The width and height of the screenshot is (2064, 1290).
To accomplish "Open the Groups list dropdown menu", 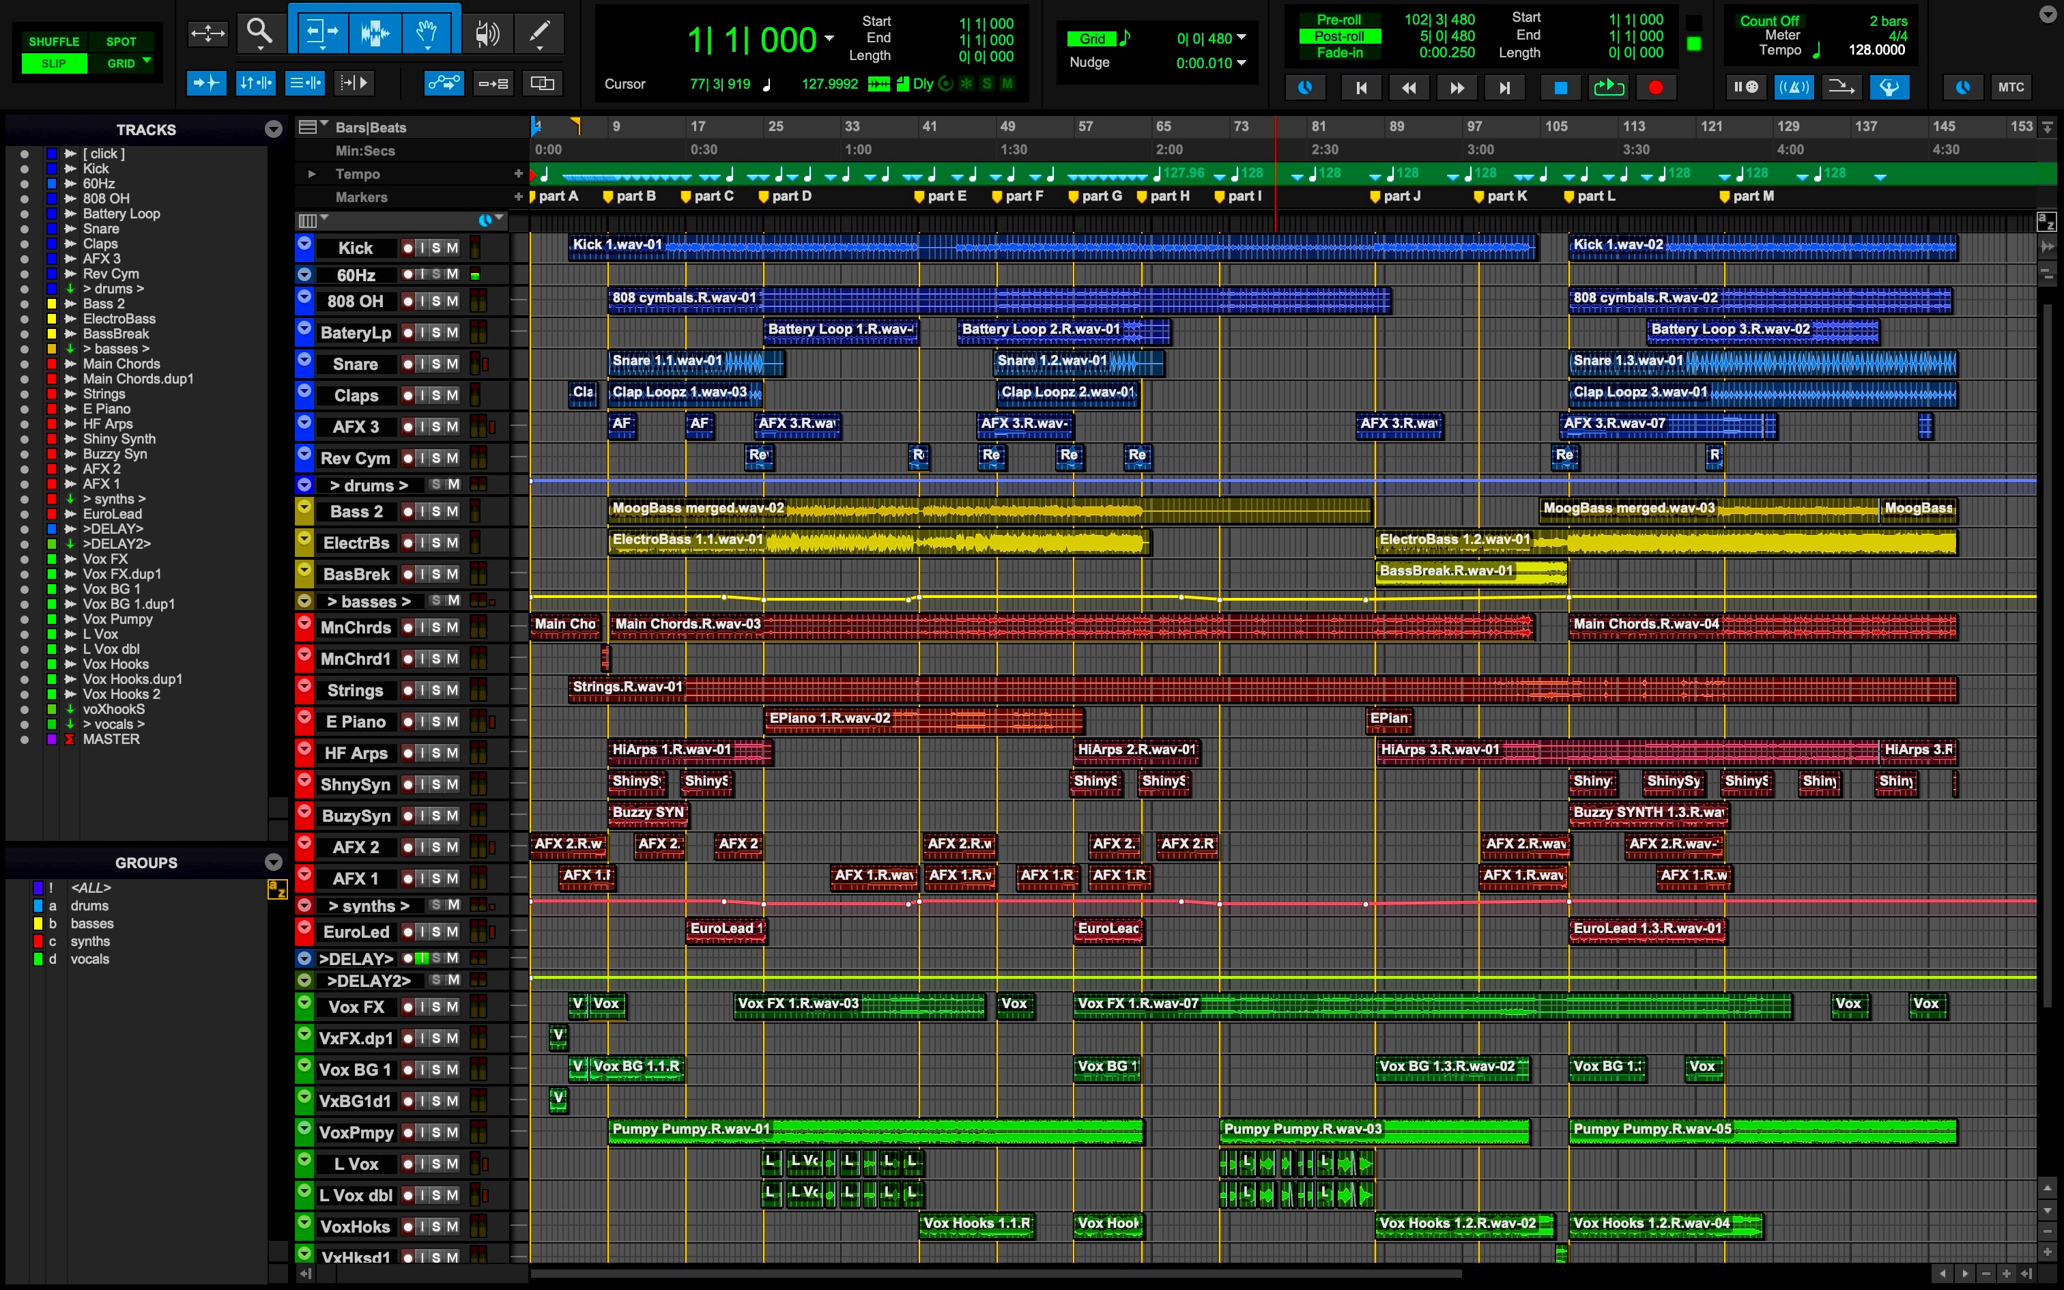I will point(273,861).
